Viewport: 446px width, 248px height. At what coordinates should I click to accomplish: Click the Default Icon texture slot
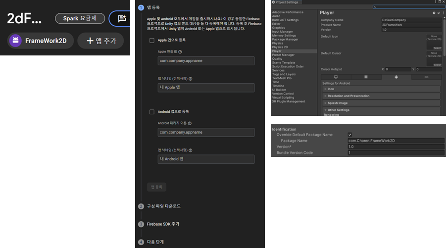(x=434, y=42)
